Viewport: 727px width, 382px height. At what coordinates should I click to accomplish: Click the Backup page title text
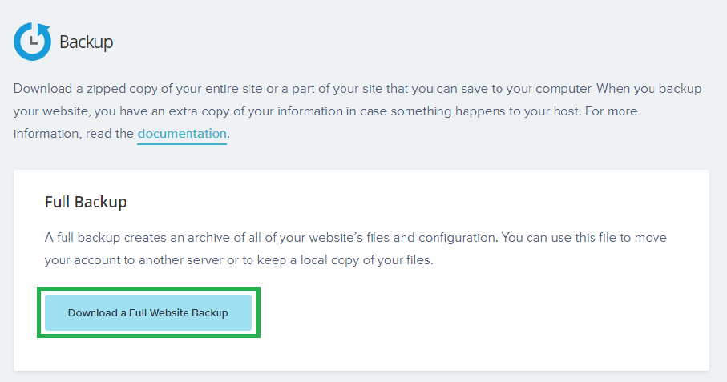click(x=87, y=42)
